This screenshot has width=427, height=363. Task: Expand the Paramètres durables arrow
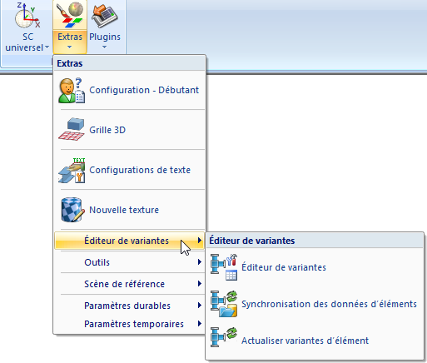pyautogui.click(x=200, y=306)
